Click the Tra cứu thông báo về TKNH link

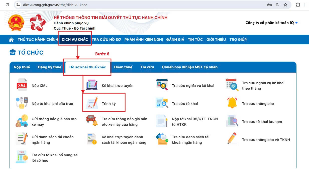(x=266, y=140)
